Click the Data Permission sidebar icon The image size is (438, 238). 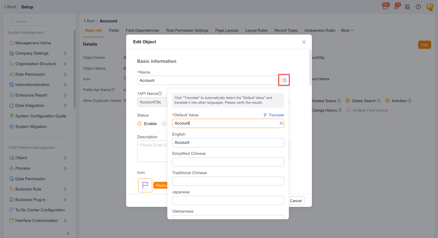12,179
